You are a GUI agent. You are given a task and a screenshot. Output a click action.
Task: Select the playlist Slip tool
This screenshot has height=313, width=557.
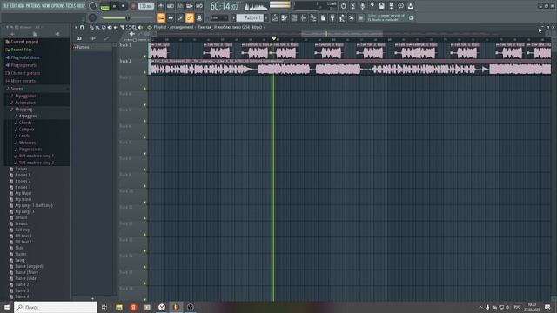click(116, 27)
